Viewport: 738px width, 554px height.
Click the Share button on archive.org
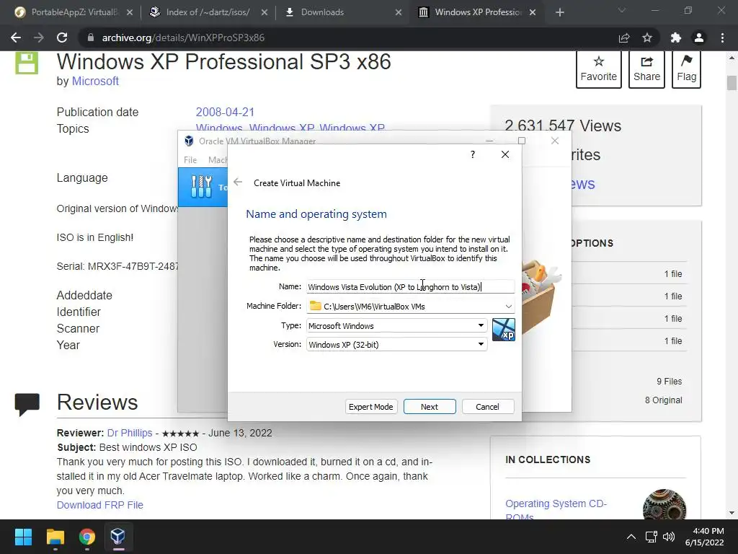(x=646, y=69)
